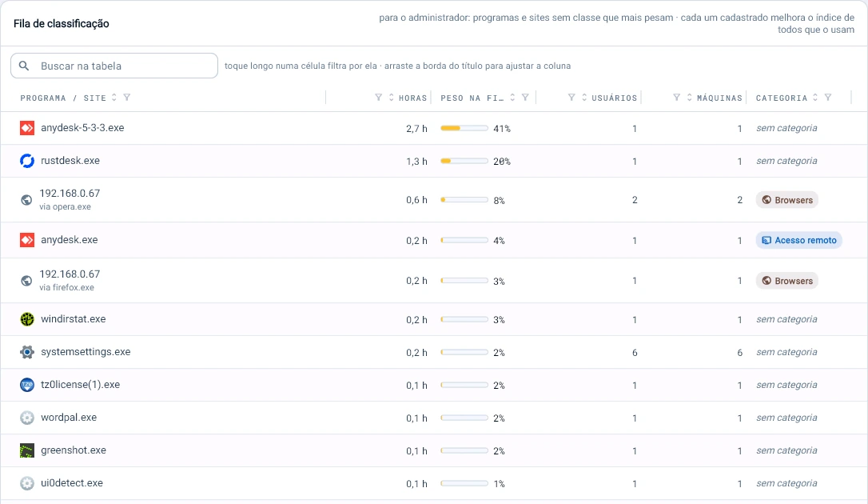
Task: Open filter for the Categoria column
Action: pos(828,98)
